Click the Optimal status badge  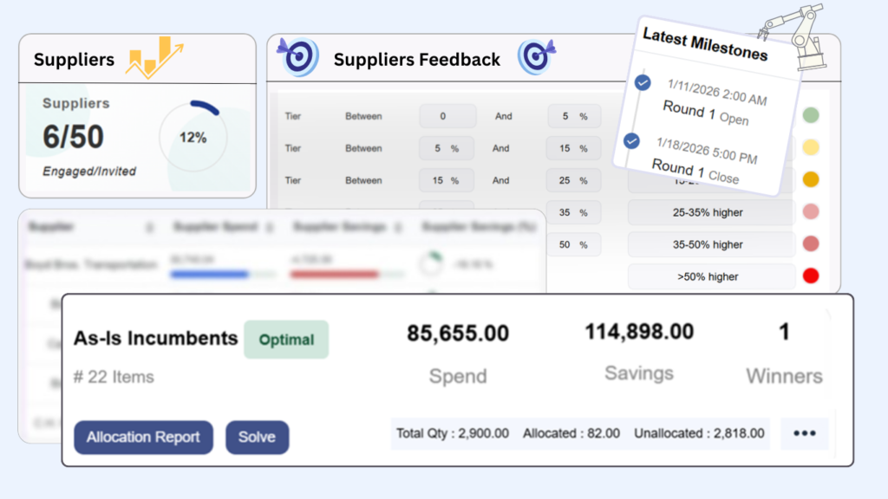[x=286, y=339]
